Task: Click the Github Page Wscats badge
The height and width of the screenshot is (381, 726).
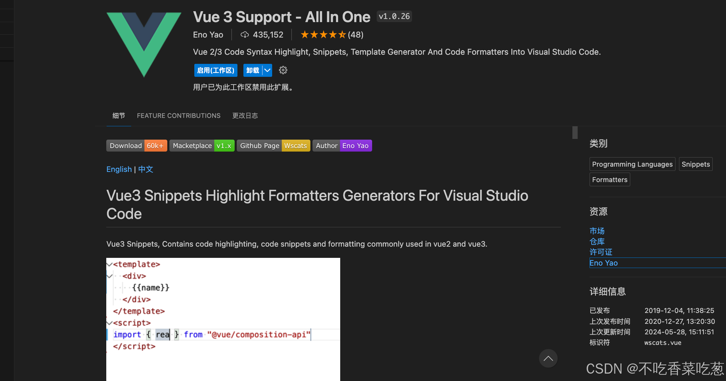Action: 274,146
